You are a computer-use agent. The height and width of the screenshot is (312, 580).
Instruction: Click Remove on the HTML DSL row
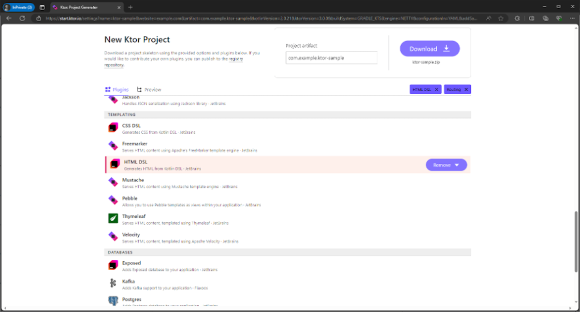click(x=446, y=165)
